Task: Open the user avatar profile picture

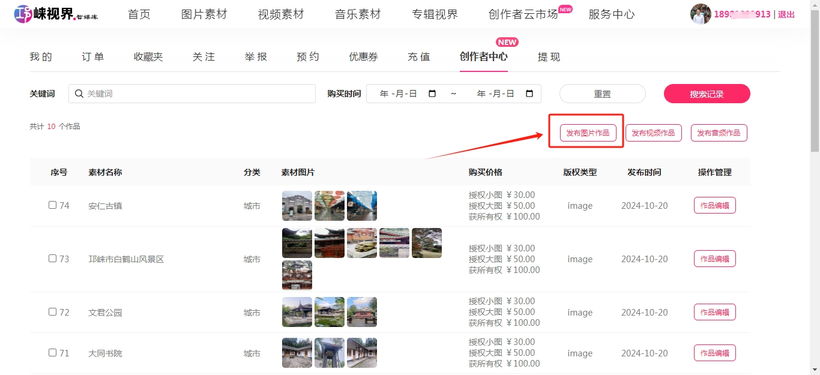Action: point(700,14)
